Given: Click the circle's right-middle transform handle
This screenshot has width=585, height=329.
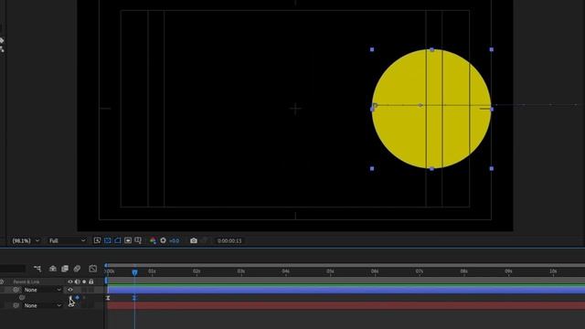Looking at the screenshot, I should 492,109.
